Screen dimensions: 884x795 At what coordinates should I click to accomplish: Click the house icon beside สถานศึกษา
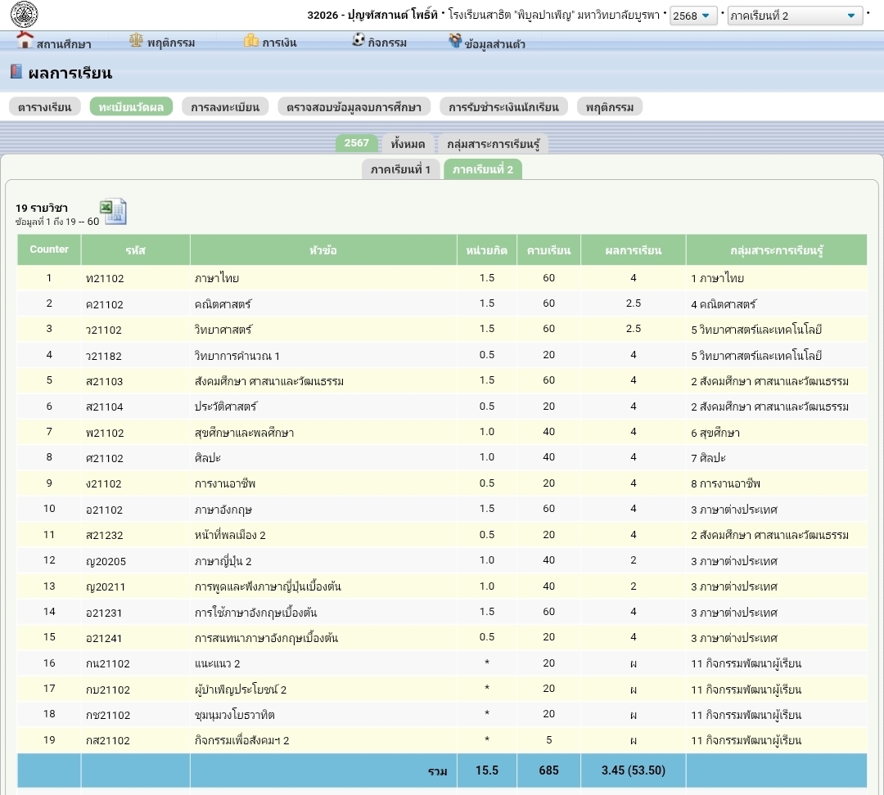tap(25, 41)
